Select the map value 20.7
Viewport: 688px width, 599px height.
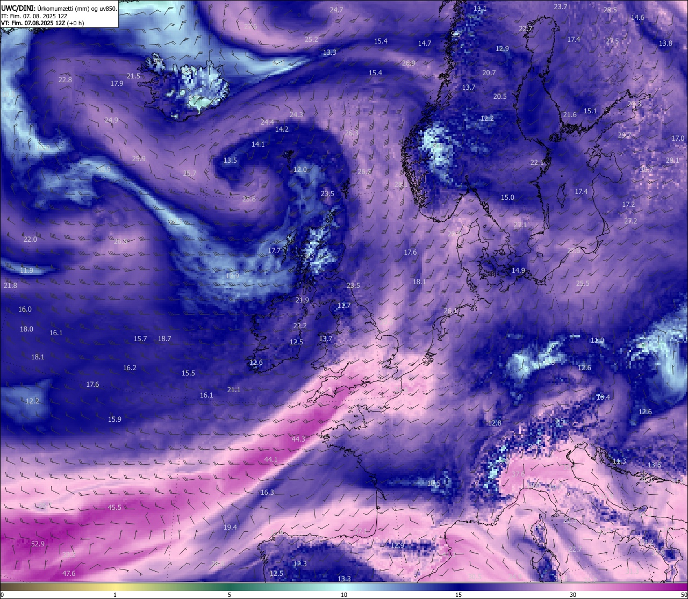pos(489,73)
